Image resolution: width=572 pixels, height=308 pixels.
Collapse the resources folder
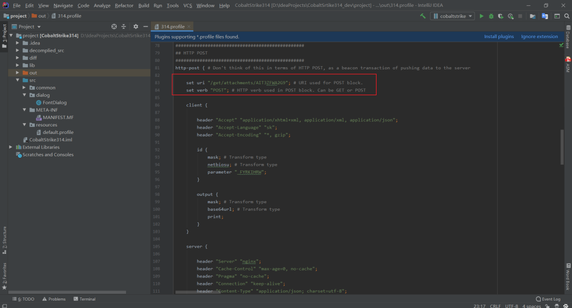pos(24,125)
